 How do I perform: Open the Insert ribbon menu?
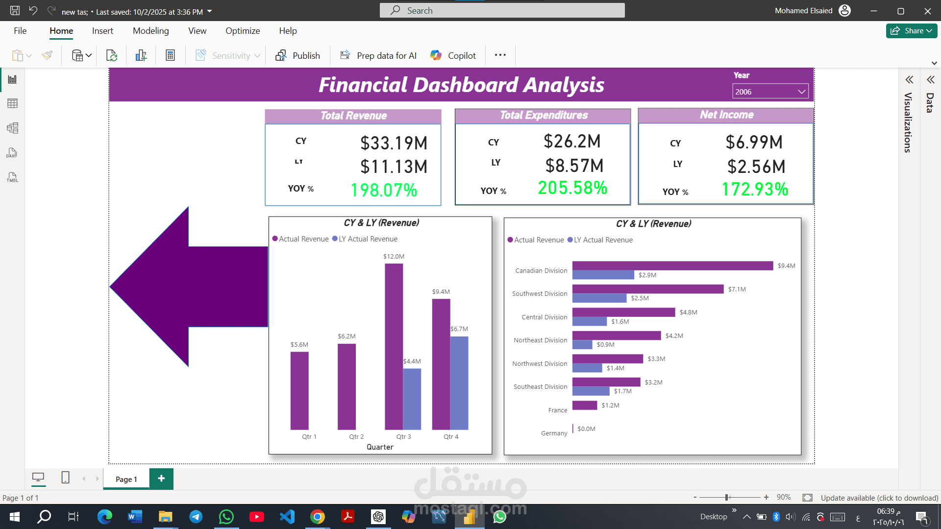point(102,30)
